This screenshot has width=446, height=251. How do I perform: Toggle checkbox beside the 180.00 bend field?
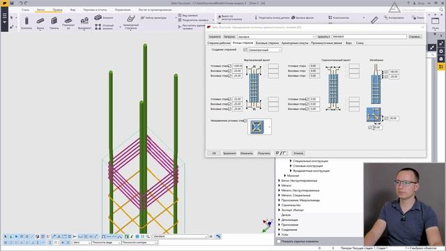(386, 72)
